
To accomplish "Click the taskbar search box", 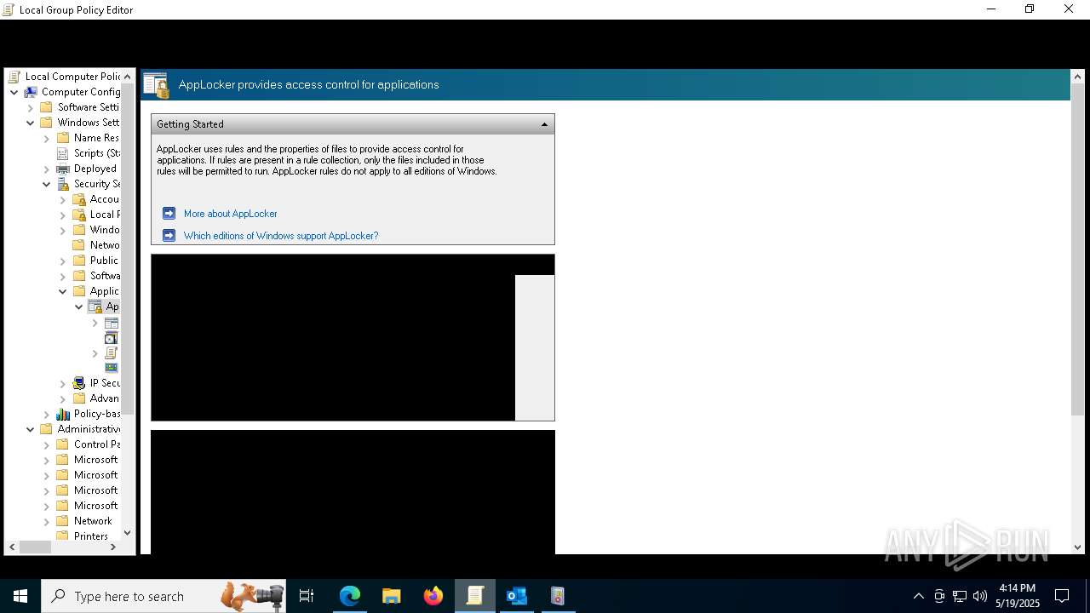I will [164, 596].
